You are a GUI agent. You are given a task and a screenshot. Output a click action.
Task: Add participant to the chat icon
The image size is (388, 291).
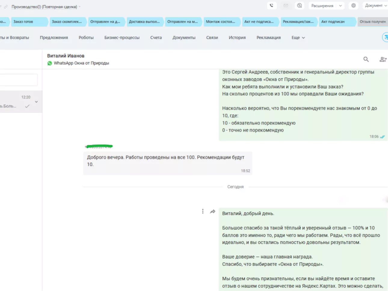pos(383,59)
